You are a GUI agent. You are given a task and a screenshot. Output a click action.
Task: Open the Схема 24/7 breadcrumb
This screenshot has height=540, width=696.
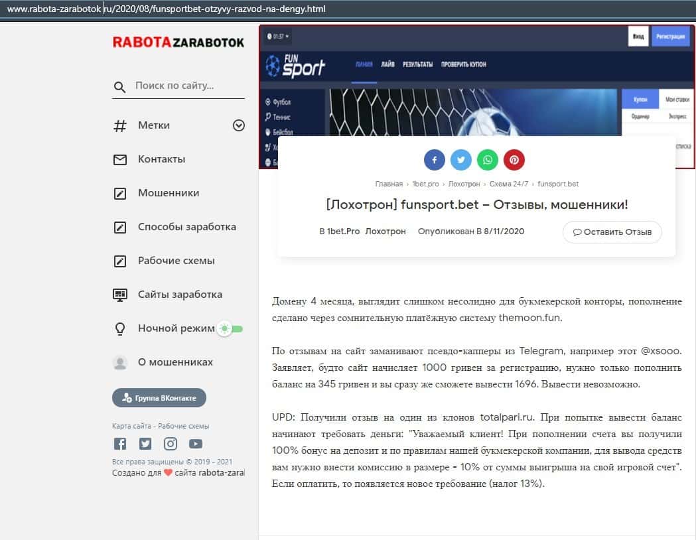click(509, 184)
